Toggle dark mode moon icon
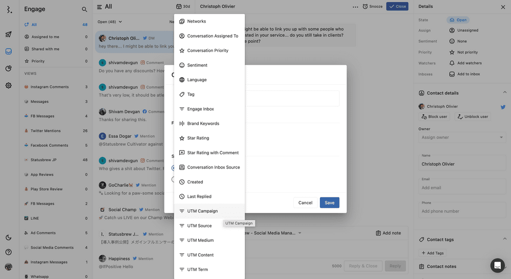 point(9,238)
